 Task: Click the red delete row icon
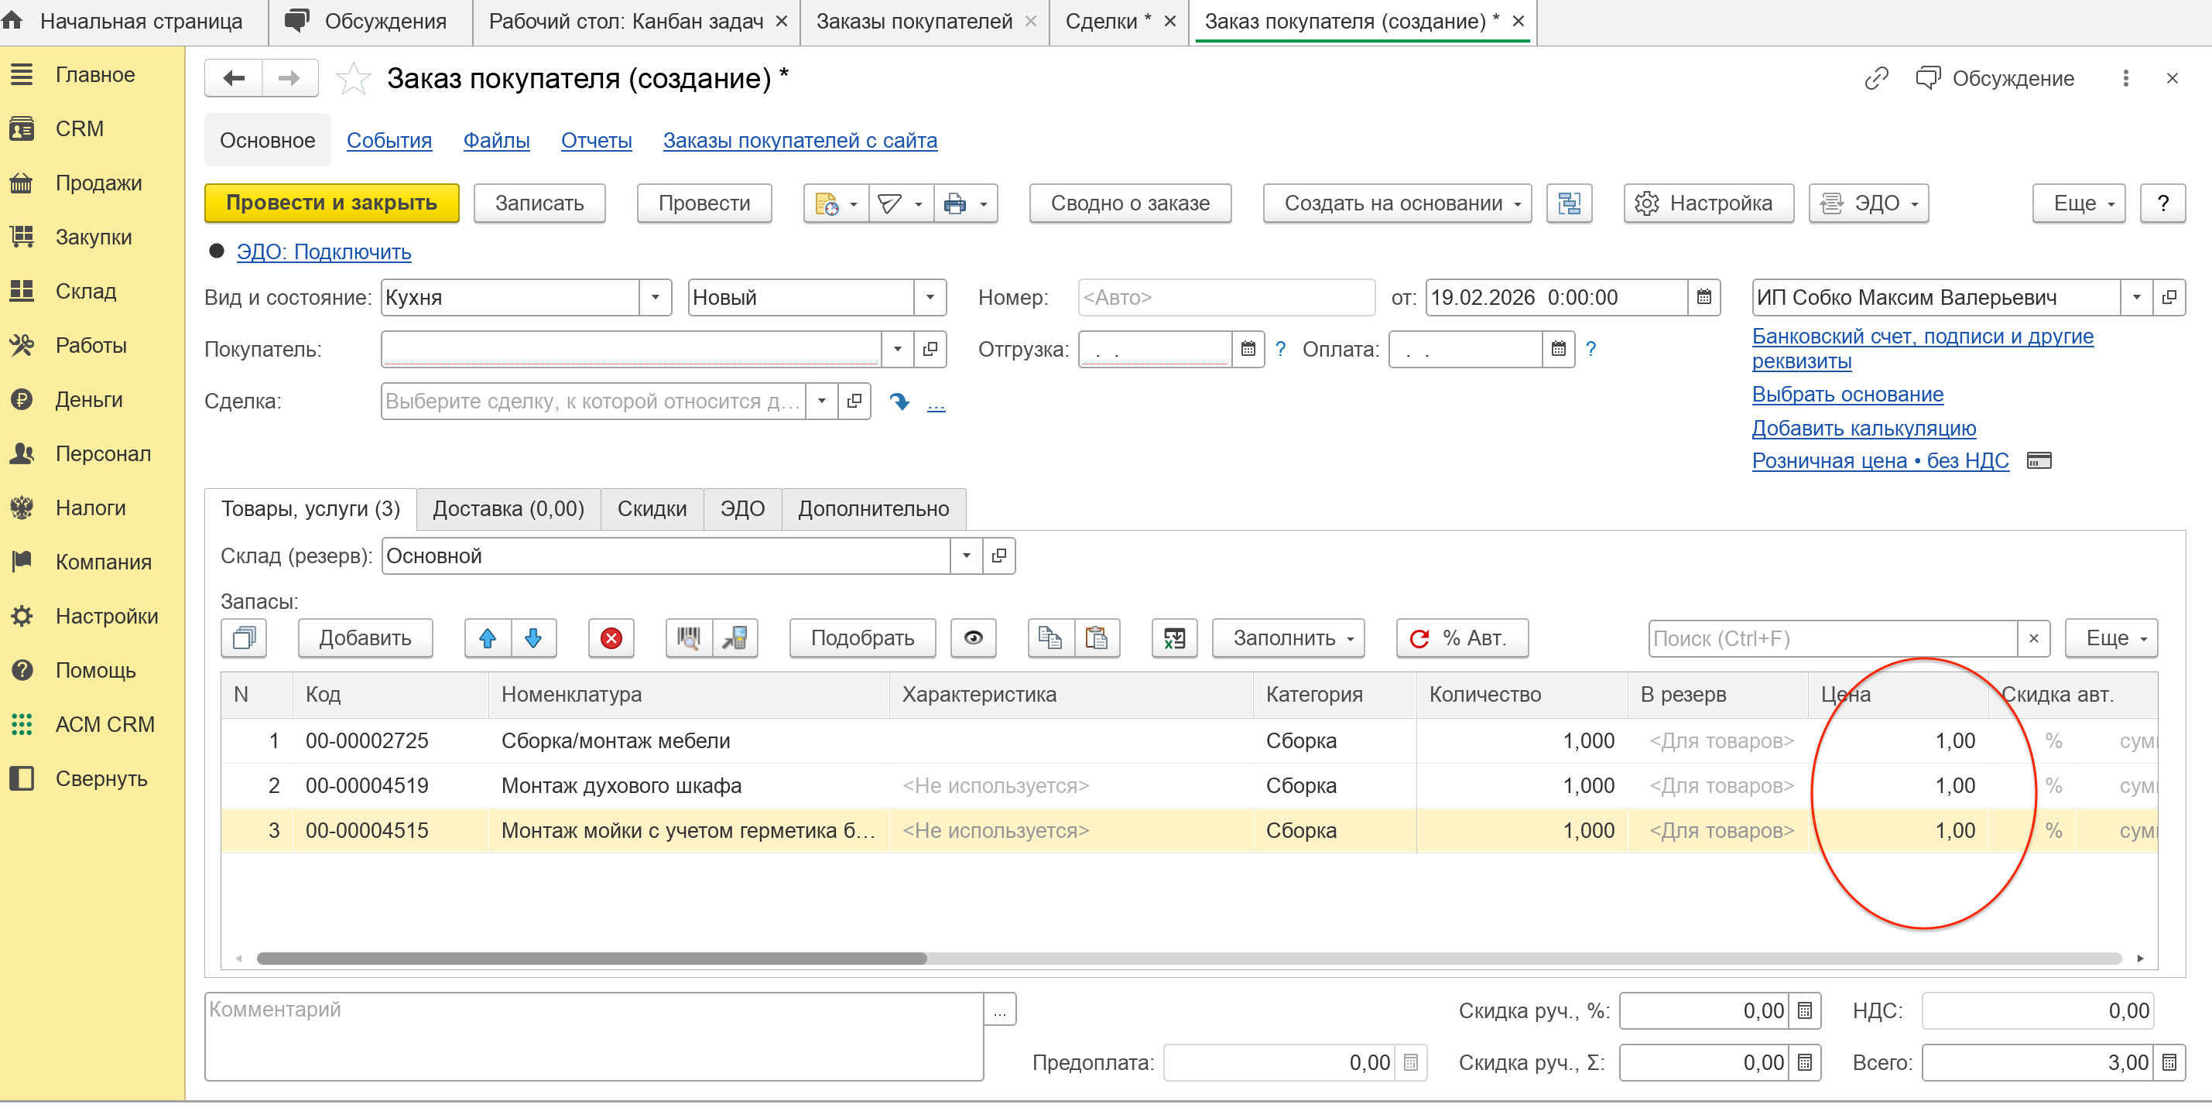(611, 638)
